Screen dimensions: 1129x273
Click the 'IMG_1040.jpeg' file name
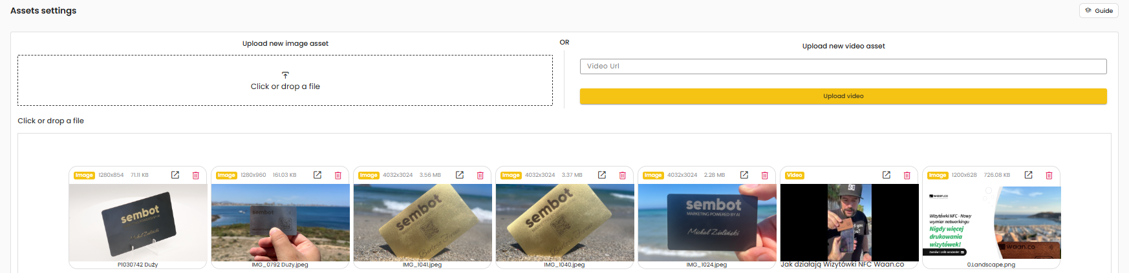[564, 265]
